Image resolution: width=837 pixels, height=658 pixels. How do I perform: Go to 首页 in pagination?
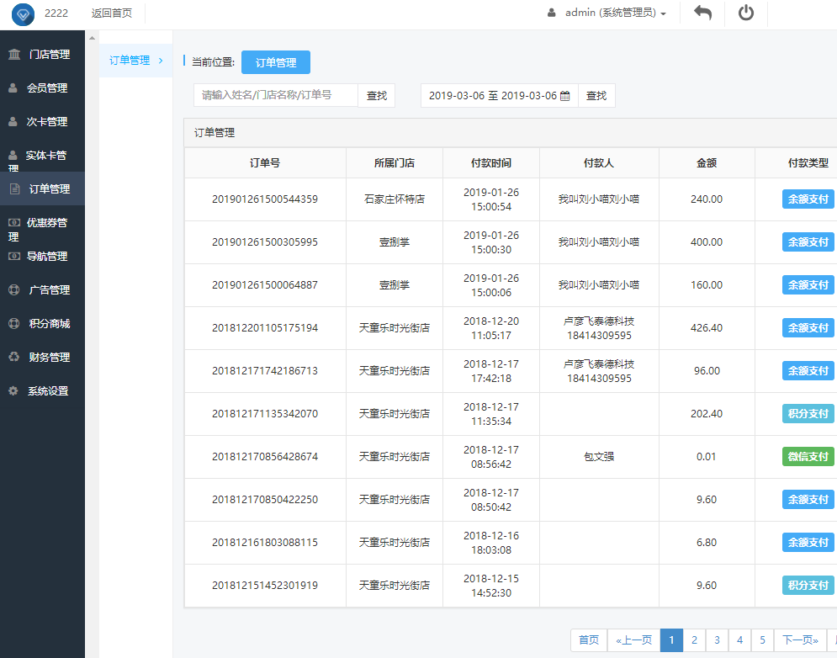(x=589, y=639)
